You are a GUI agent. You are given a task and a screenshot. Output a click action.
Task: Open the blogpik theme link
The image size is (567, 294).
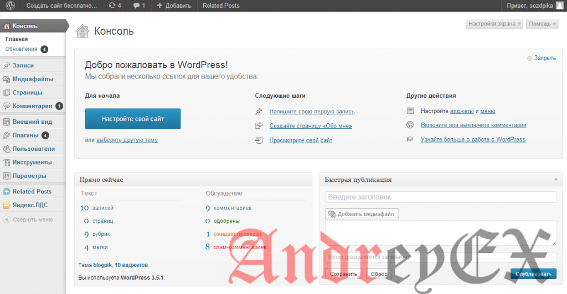102,265
